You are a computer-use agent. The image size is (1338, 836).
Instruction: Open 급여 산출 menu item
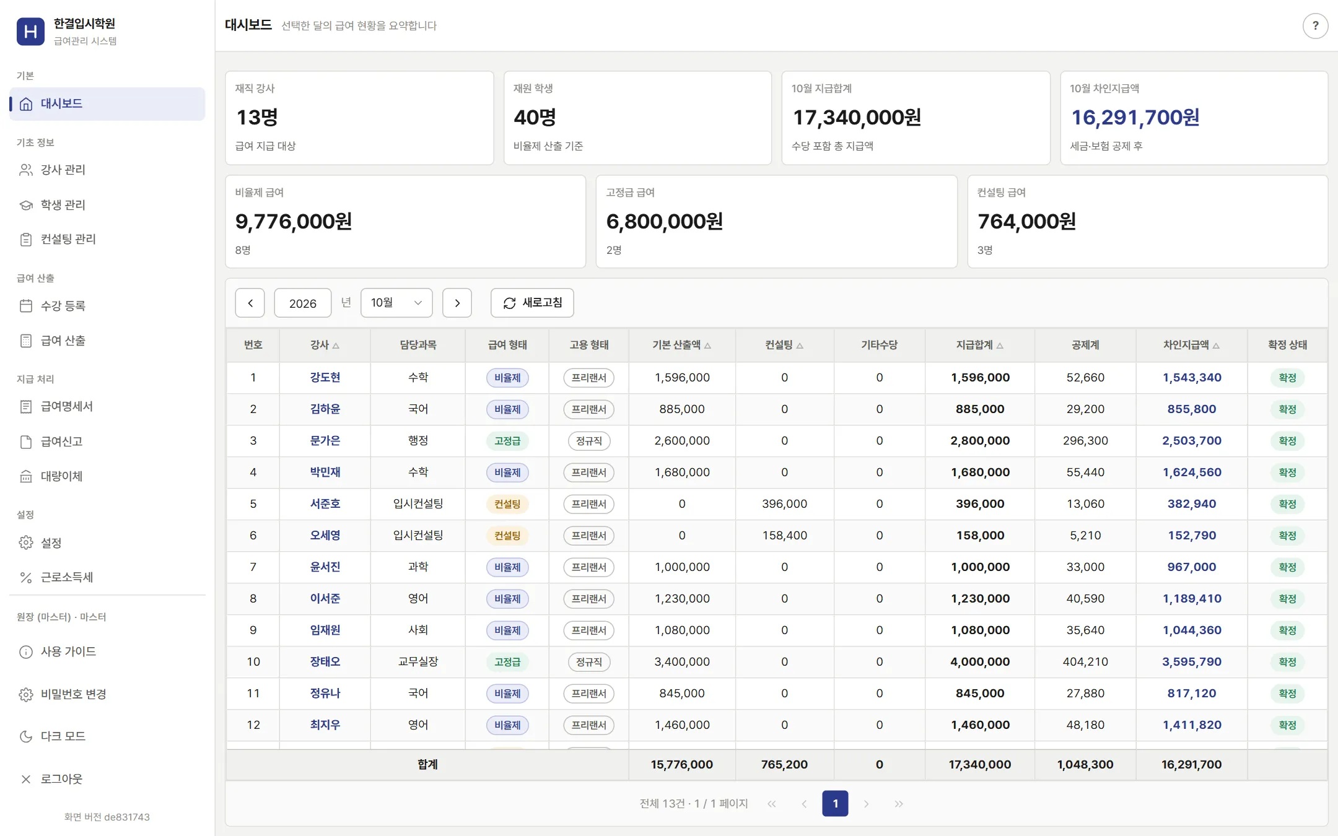pyautogui.click(x=107, y=341)
